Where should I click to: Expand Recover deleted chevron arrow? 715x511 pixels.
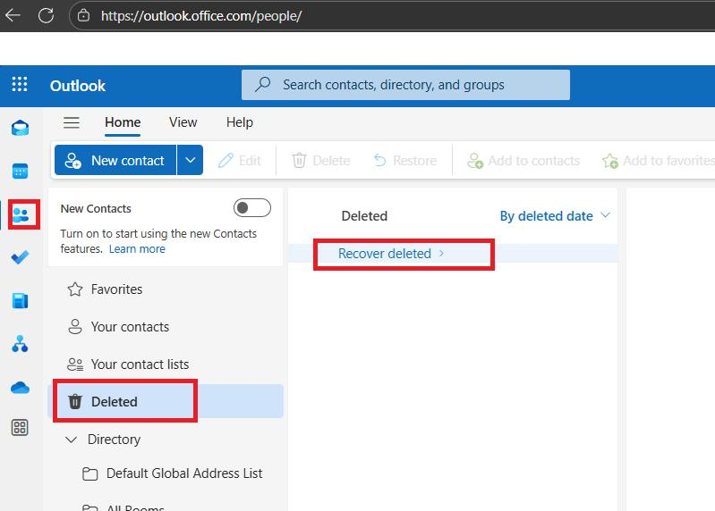tap(441, 253)
